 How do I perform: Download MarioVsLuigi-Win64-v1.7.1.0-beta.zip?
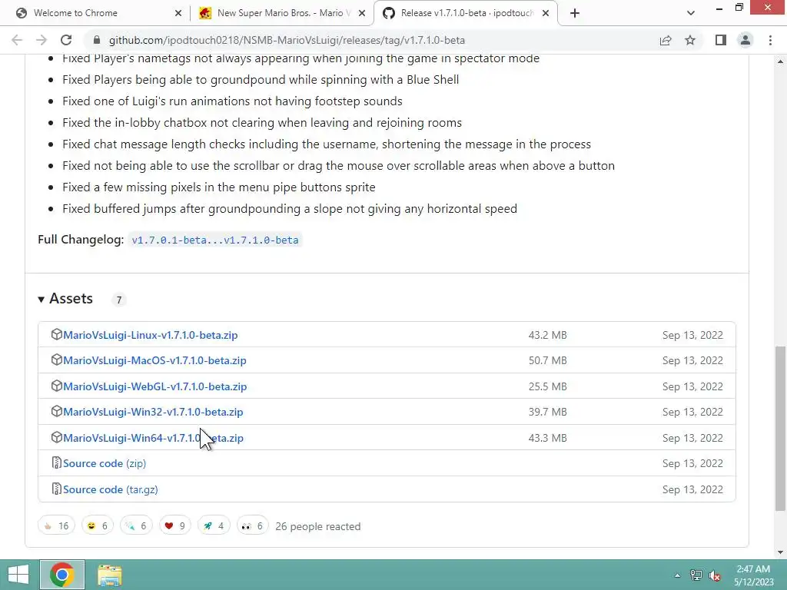click(x=153, y=438)
